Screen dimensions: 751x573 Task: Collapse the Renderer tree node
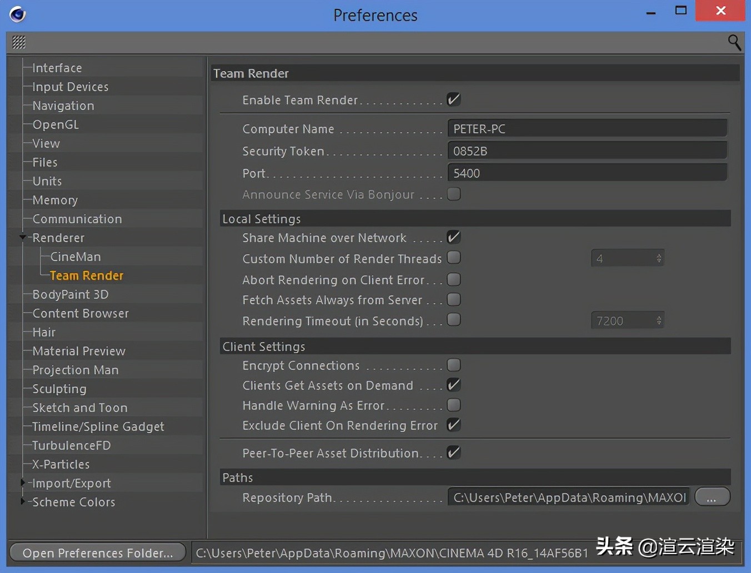pyautogui.click(x=23, y=238)
